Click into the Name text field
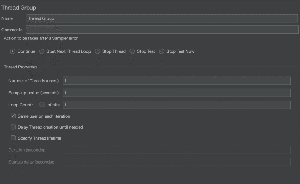 coord(162,18)
